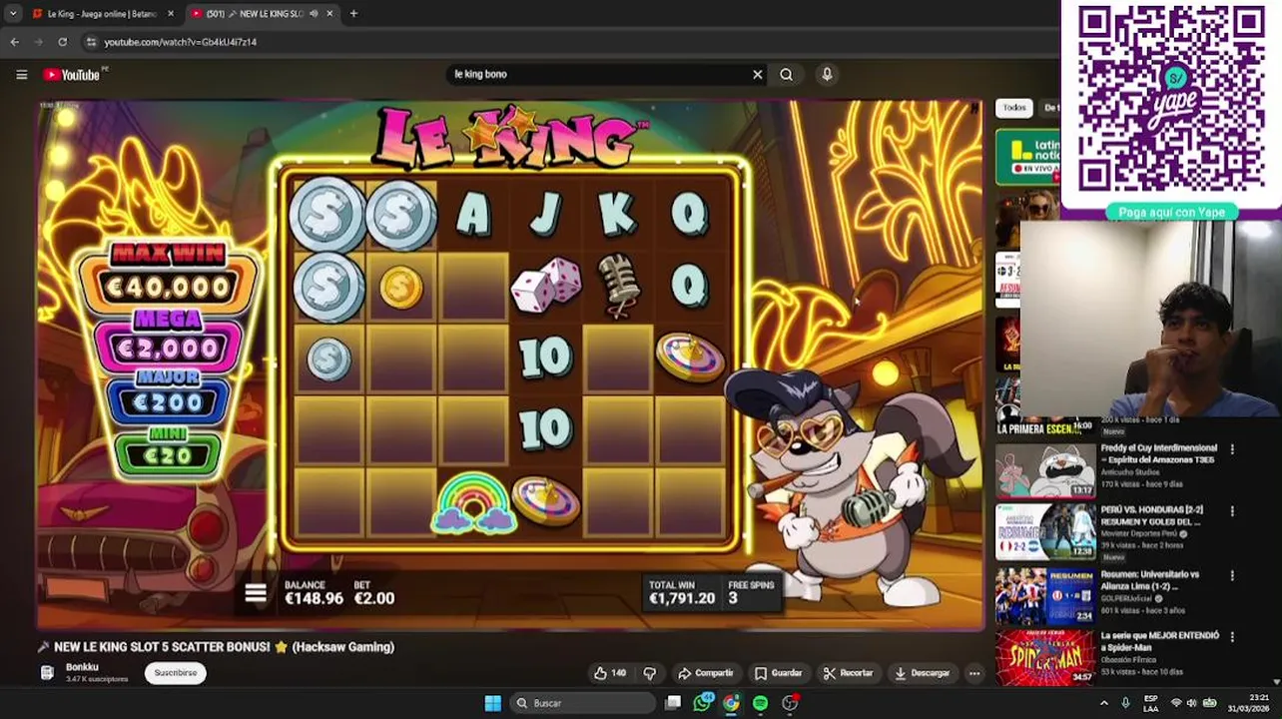The image size is (1282, 719).
Task: Dislike the video with thumbs down
Action: 650,673
